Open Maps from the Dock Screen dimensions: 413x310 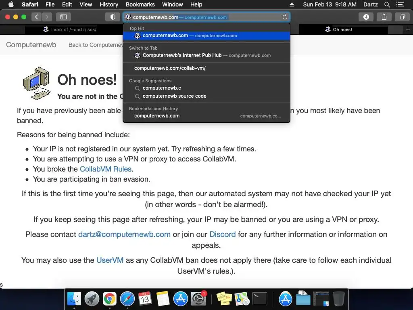(242, 299)
